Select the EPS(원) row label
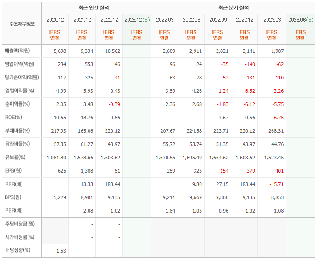 (x=13, y=170)
